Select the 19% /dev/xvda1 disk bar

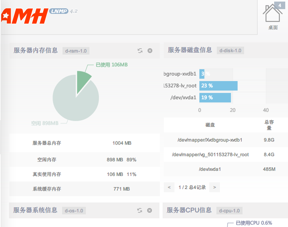click(x=215, y=97)
